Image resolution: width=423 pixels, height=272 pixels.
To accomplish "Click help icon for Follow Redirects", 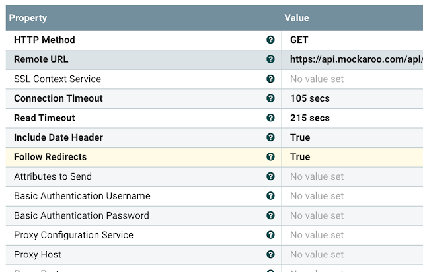I will point(270,157).
